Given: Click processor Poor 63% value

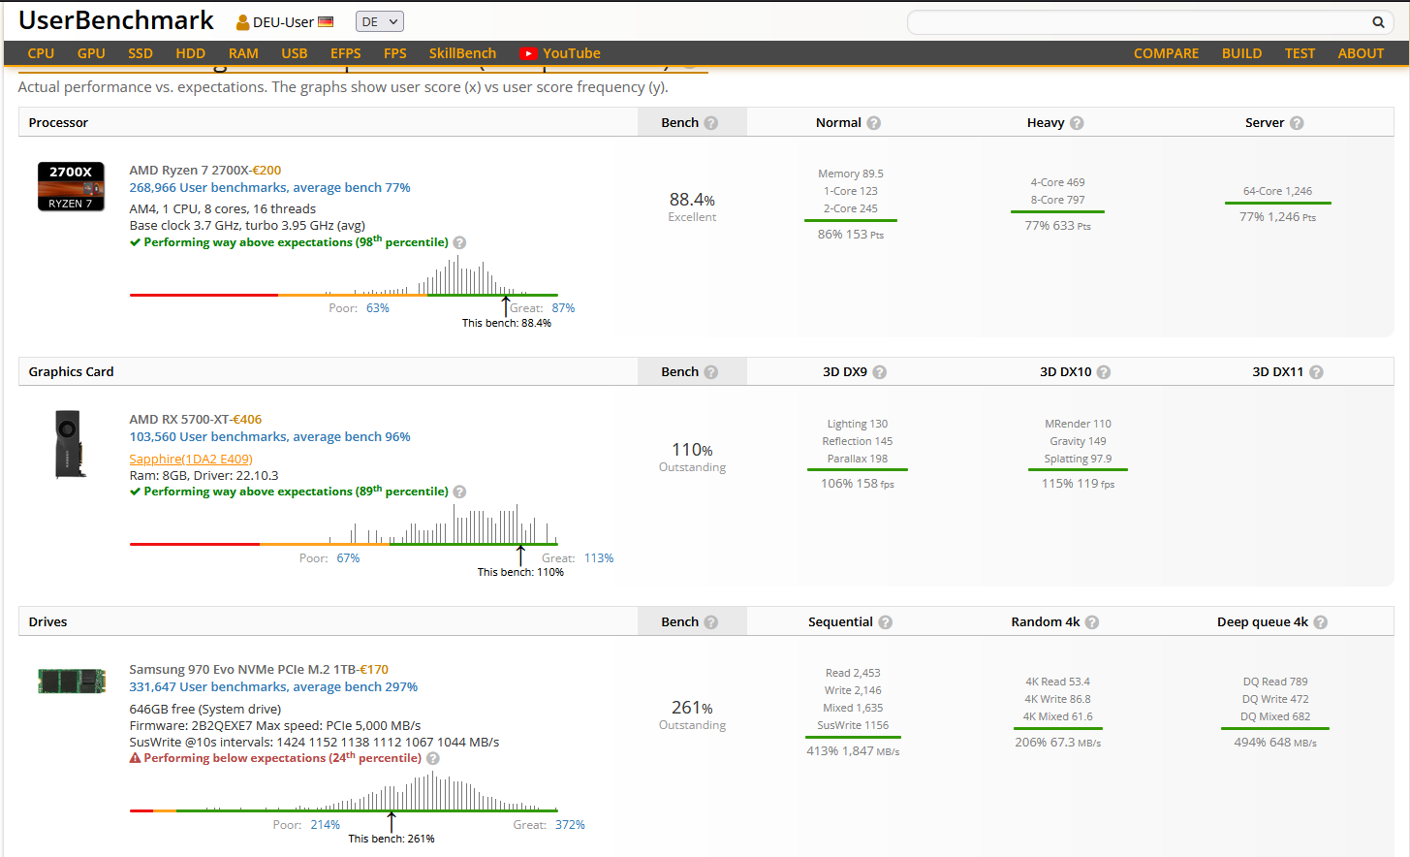Looking at the screenshot, I should tap(378, 308).
